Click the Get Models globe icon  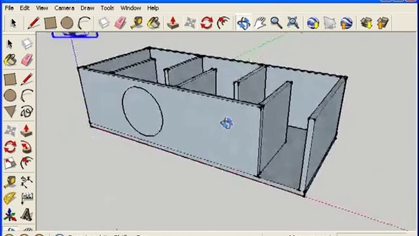313,23
